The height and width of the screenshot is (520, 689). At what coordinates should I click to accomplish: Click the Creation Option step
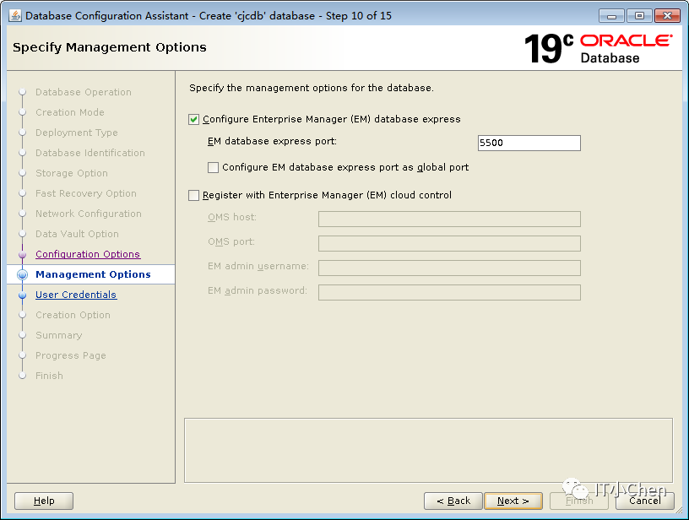point(73,315)
